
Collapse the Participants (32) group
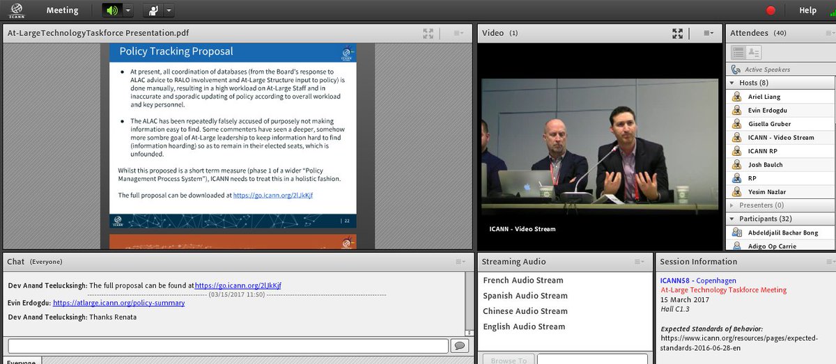click(732, 219)
